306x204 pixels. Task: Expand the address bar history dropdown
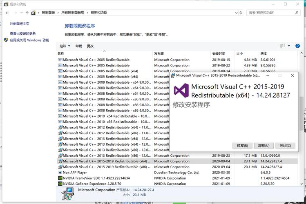236,13
